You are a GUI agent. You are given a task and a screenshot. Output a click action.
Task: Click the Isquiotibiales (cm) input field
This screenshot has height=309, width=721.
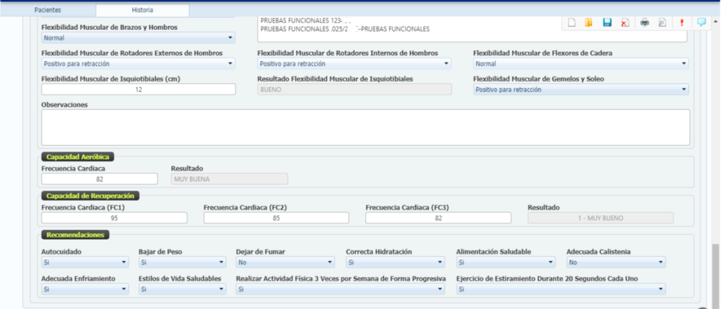pos(138,90)
